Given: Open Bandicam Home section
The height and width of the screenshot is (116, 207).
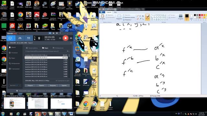Looking at the screenshot, I should [12, 47].
